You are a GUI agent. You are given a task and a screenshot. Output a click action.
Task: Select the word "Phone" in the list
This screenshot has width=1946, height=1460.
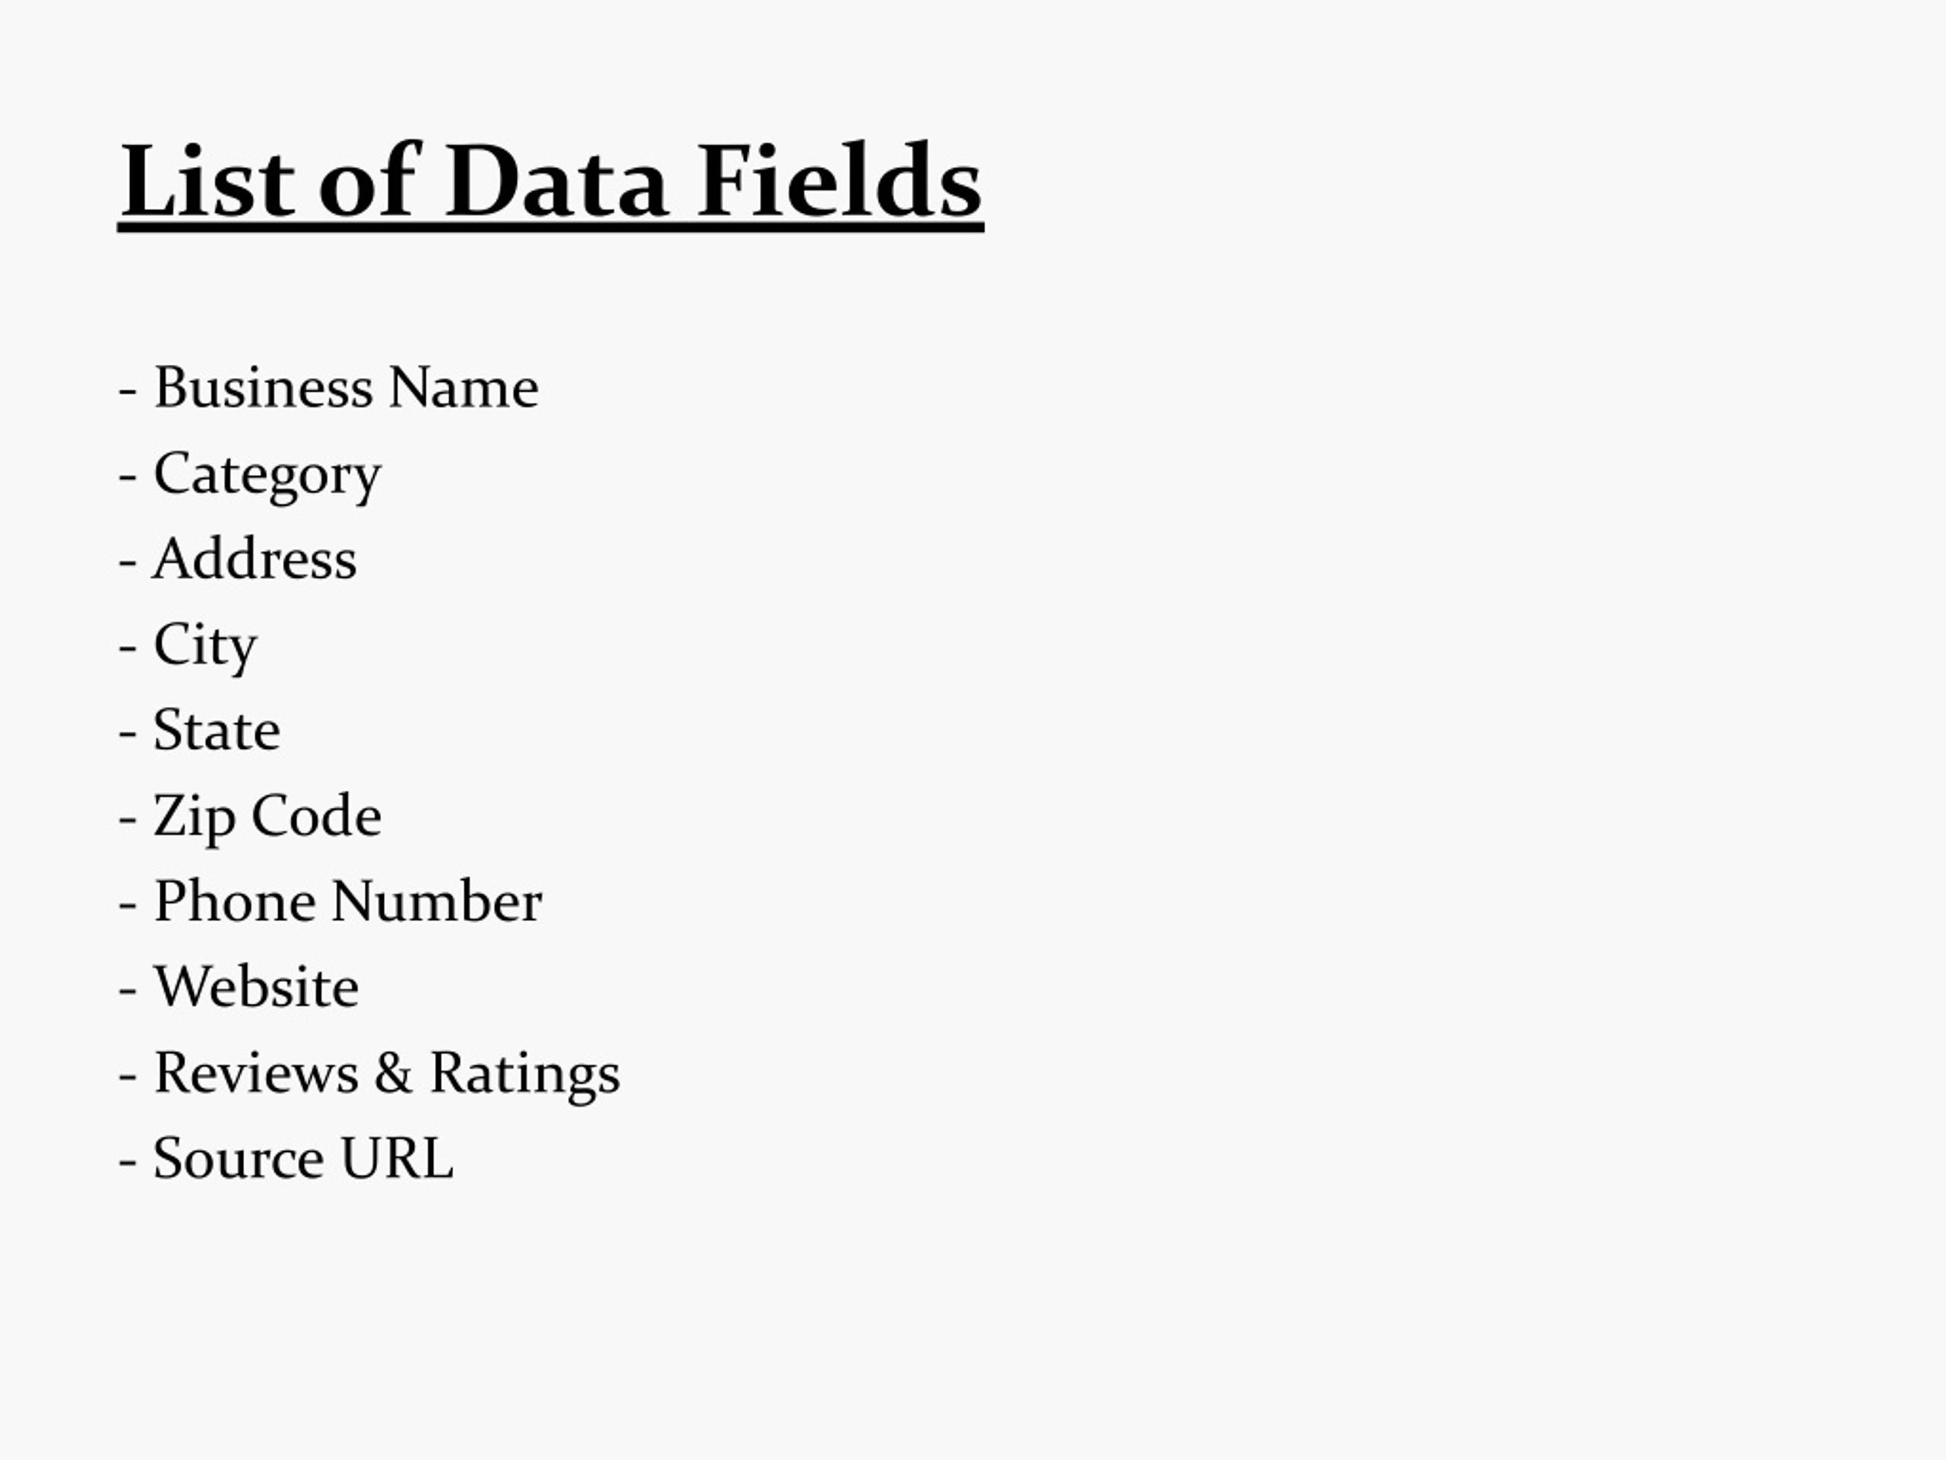click(234, 900)
